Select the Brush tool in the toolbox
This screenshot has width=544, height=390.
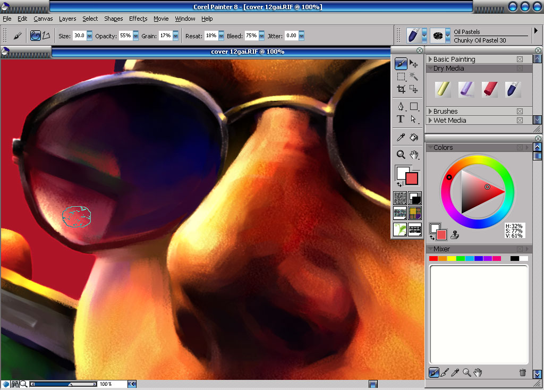(x=401, y=64)
